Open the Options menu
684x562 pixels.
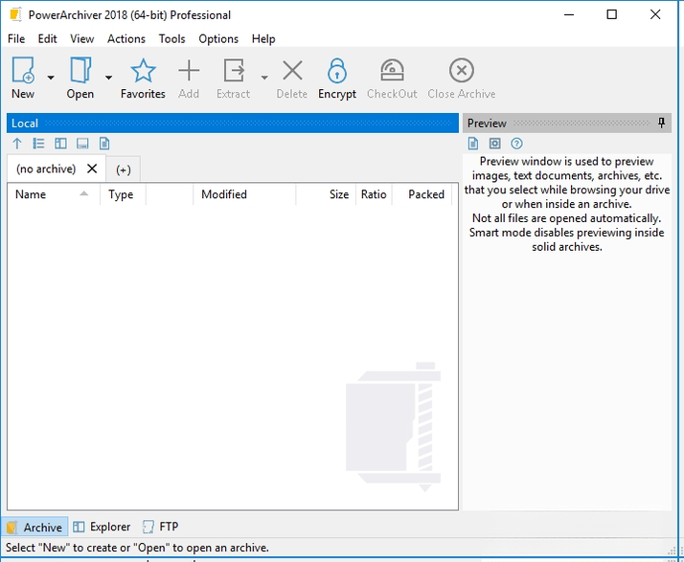pyautogui.click(x=218, y=39)
